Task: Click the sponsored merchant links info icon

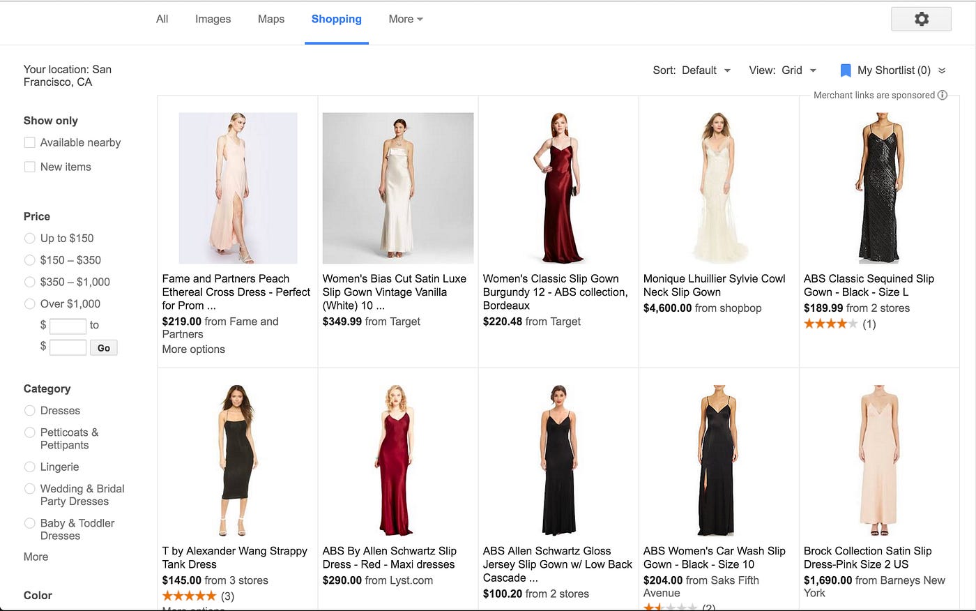Action: 943,95
